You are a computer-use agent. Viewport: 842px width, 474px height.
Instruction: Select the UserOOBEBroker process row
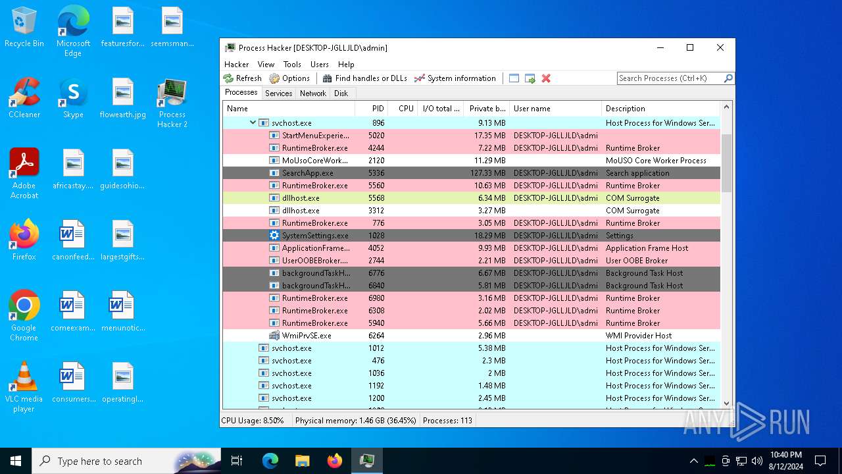point(472,261)
